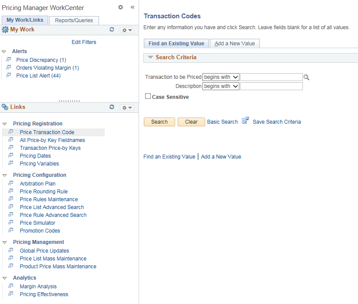Open the Transaction to be Priced lookup magnifier
Screen dimensions: 358x304
(307, 77)
